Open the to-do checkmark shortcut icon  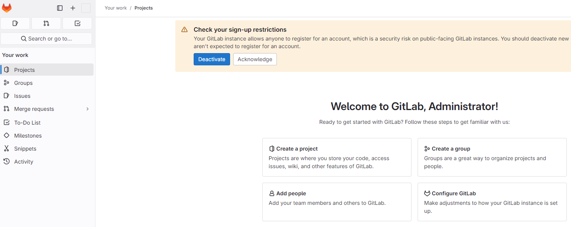tap(77, 23)
